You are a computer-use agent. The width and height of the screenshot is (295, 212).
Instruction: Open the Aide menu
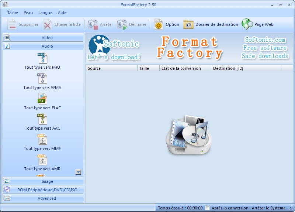[62, 13]
